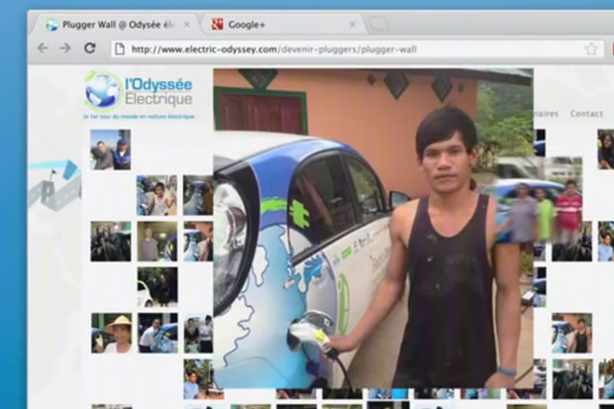Screen dimensions: 614x409
Task: Bookmark the page with the star icon
Action: coord(591,49)
